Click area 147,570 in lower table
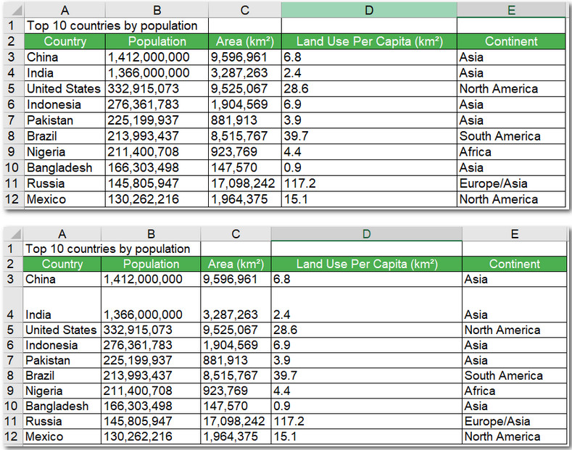The image size is (572, 450). pos(236,406)
